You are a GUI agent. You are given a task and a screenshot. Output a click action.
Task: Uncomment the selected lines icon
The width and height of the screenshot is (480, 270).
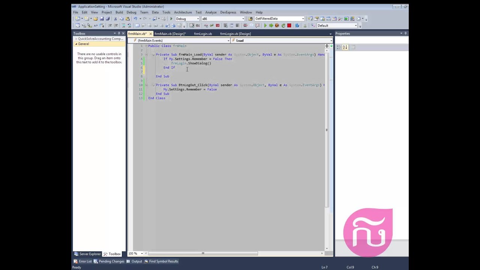pos(129,25)
